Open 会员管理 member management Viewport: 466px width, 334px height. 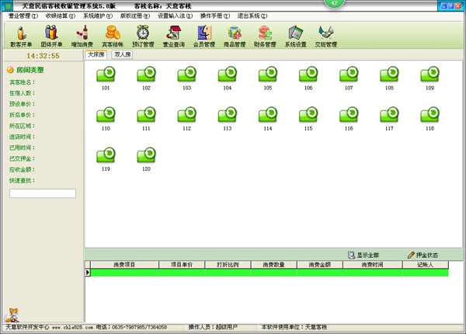[205, 36]
